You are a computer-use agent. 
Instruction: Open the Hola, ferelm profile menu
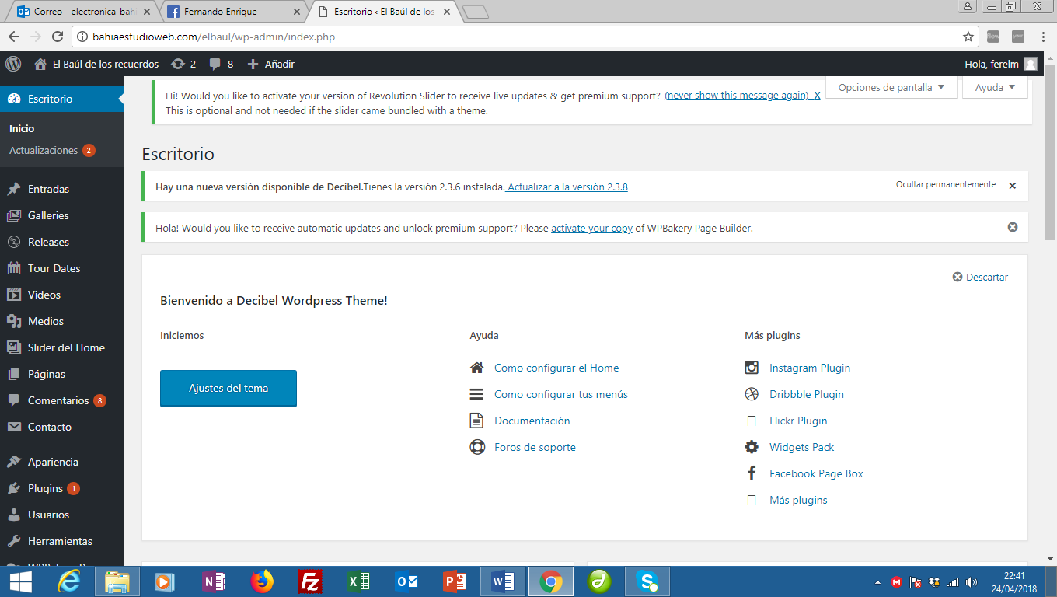[x=1000, y=64]
